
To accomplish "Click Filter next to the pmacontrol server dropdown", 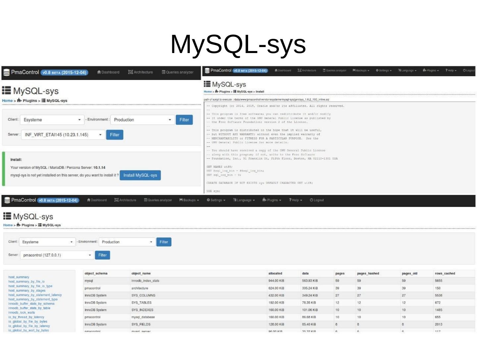I will pos(102,255).
